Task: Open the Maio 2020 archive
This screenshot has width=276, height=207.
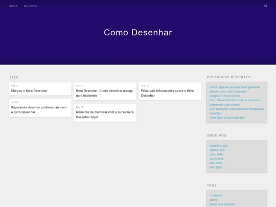Action: [216, 163]
